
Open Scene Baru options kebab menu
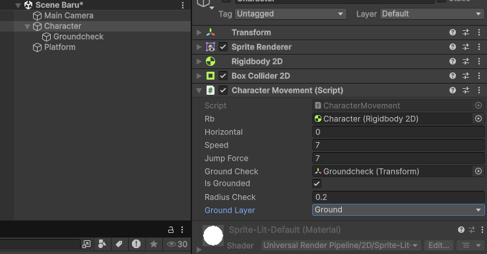pyautogui.click(x=183, y=5)
